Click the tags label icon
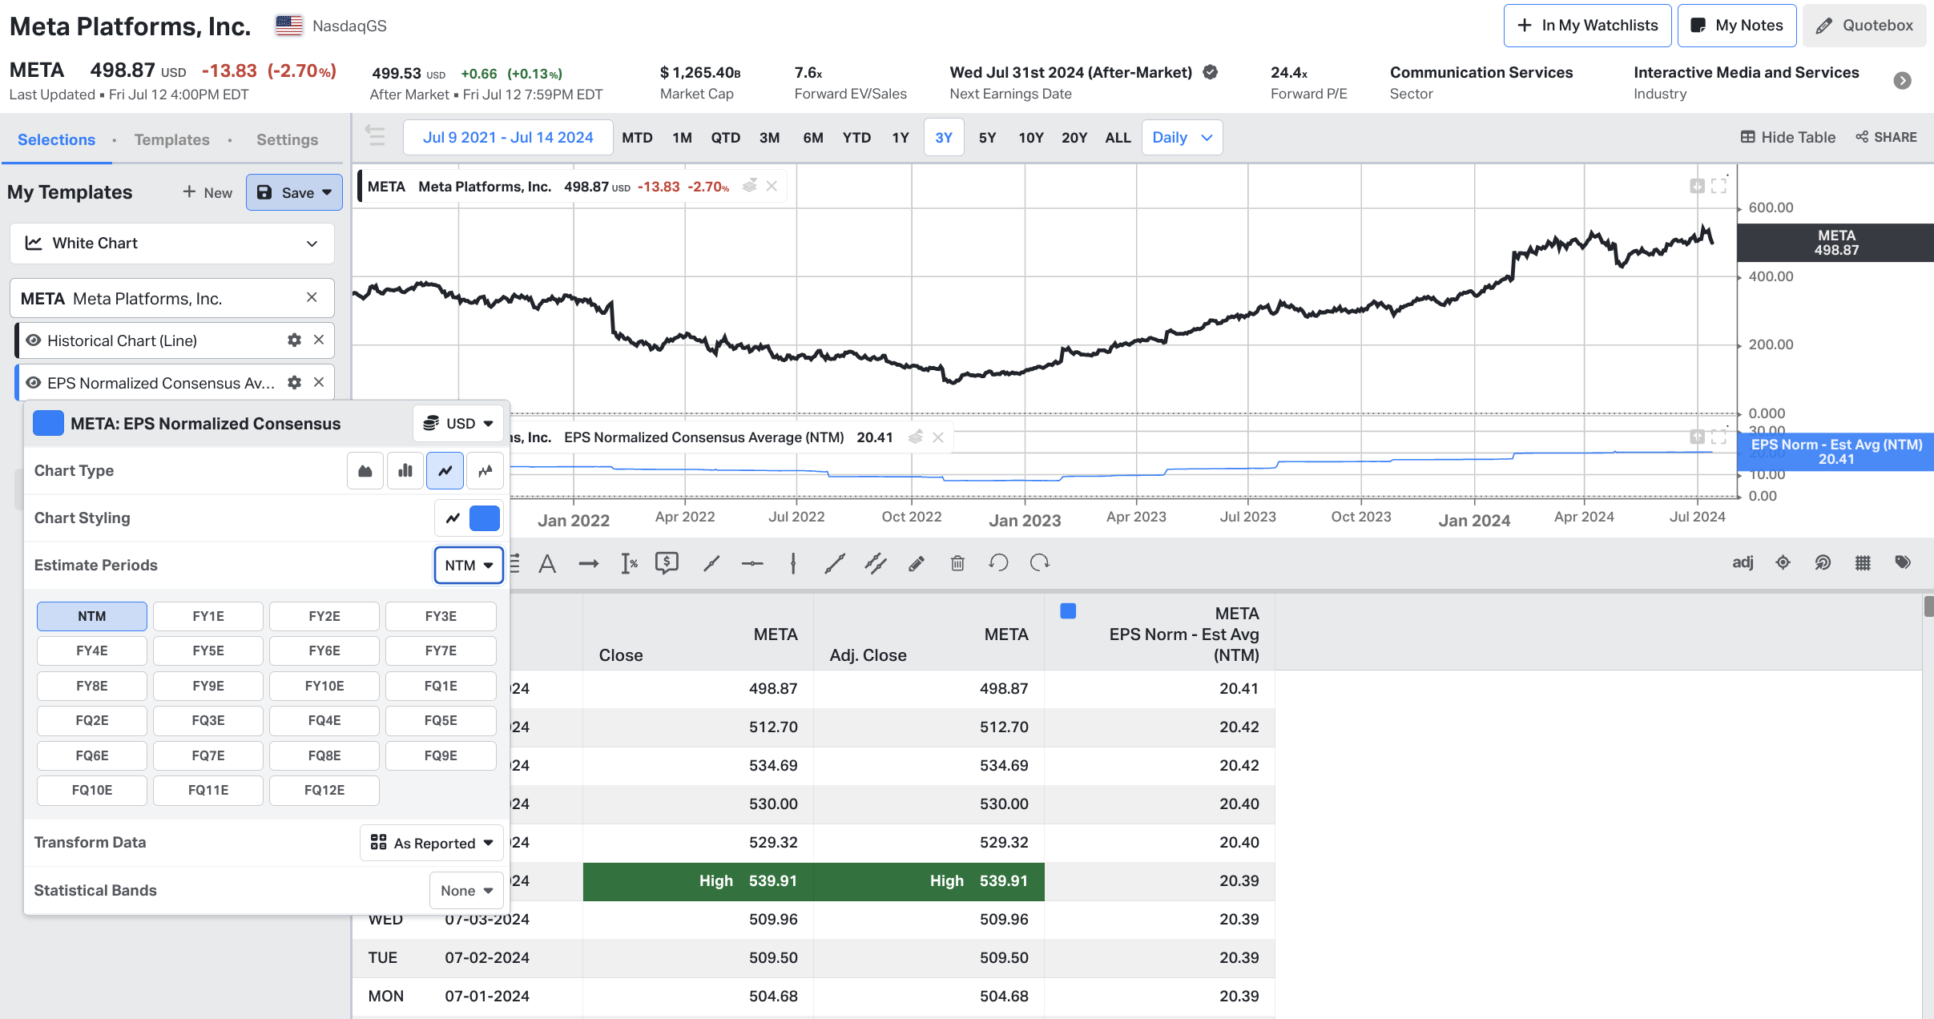The image size is (1934, 1019). point(1903,562)
